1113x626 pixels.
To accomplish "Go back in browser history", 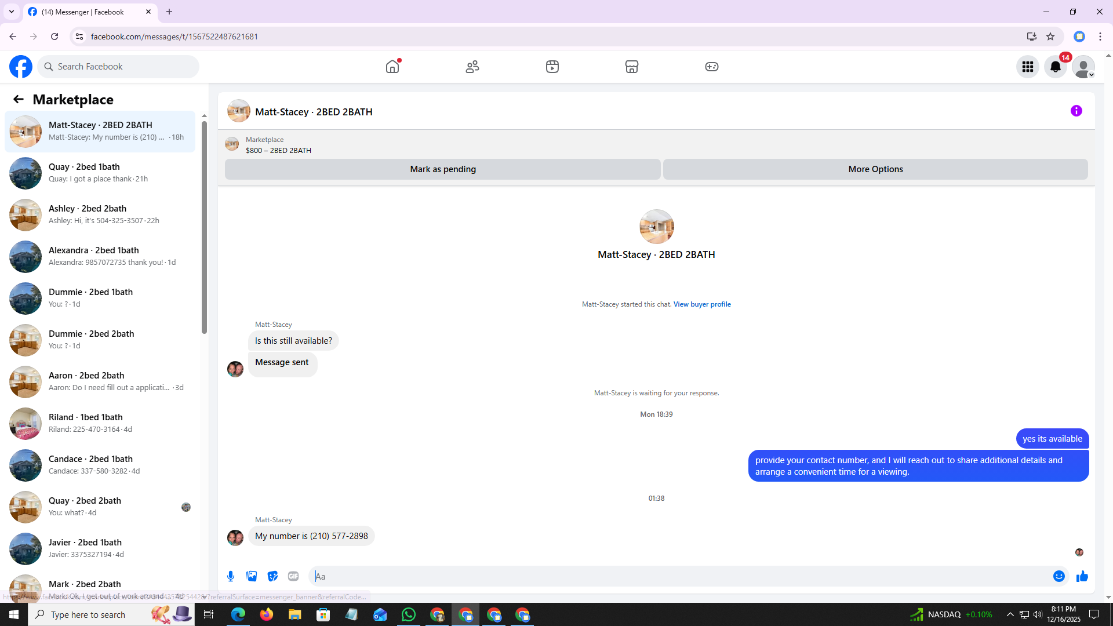I will pos(13,37).
